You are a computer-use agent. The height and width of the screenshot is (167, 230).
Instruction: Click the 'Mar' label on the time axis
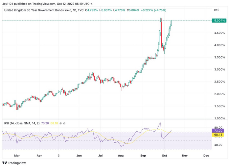(x=17, y=156)
